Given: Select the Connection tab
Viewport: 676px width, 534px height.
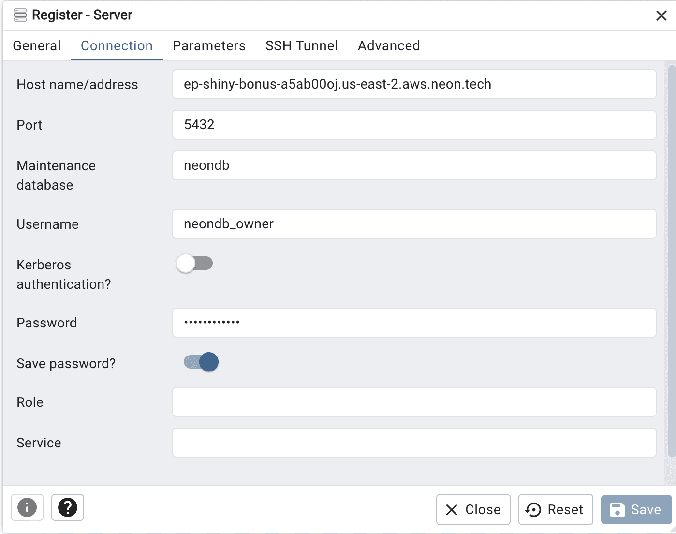Looking at the screenshot, I should [x=117, y=46].
